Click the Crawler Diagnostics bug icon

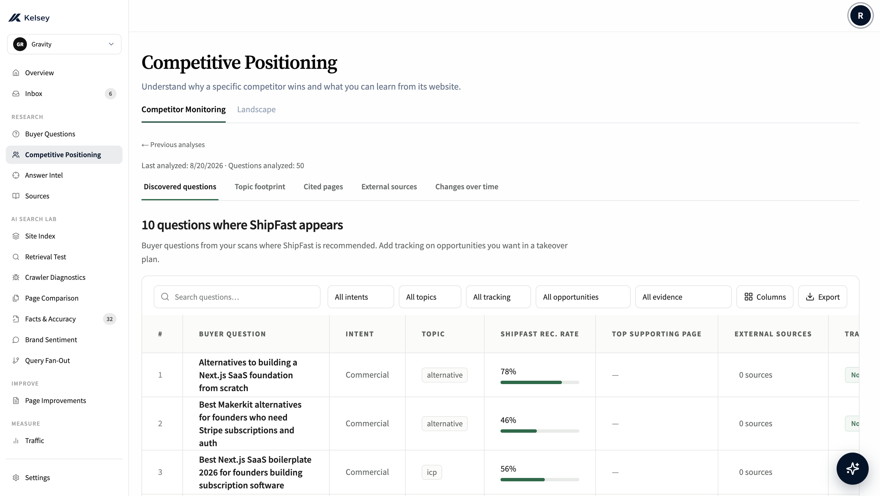[16, 278]
